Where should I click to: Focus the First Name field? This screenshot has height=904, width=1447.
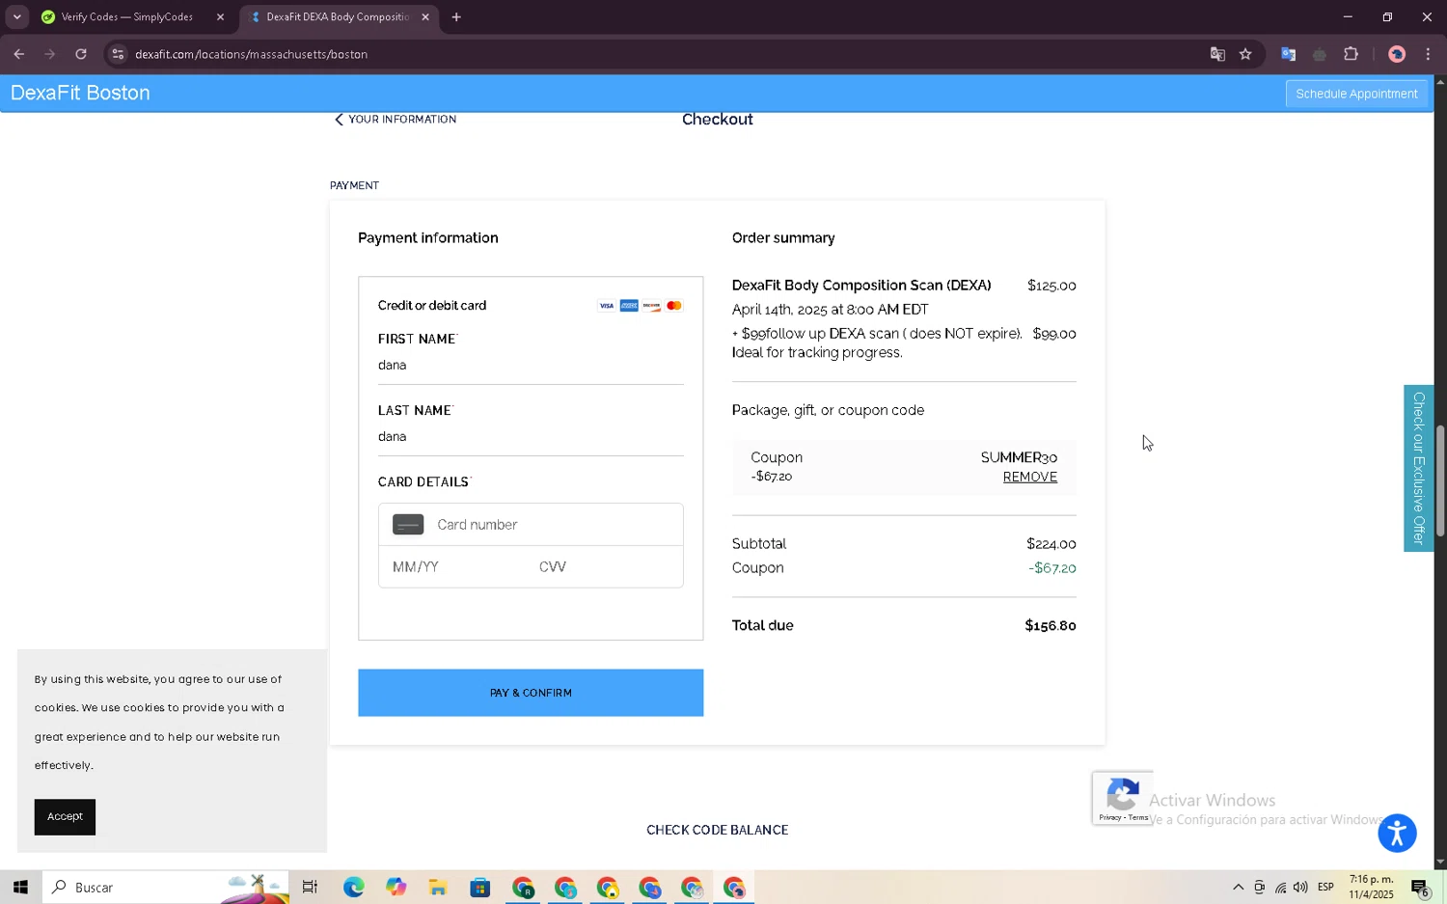pyautogui.click(x=530, y=366)
